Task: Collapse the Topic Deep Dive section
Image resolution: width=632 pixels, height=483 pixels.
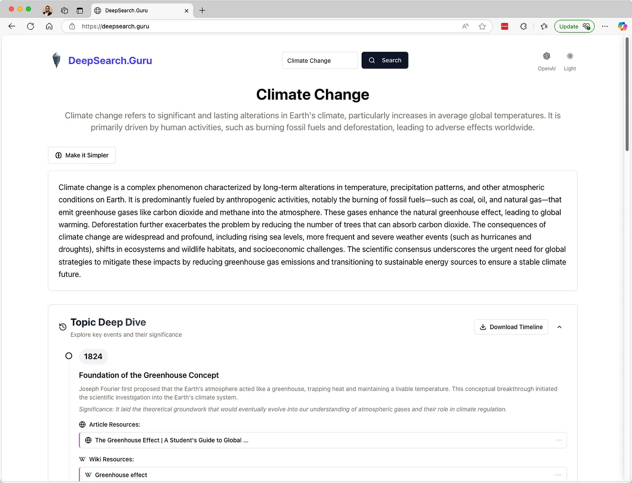Action: tap(559, 327)
